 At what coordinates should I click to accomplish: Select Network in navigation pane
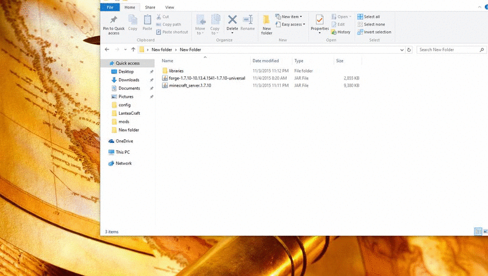point(124,164)
